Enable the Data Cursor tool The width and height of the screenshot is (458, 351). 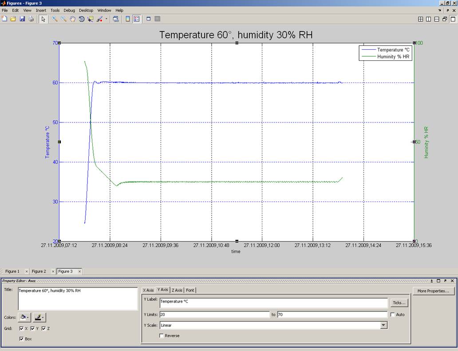pos(91,19)
